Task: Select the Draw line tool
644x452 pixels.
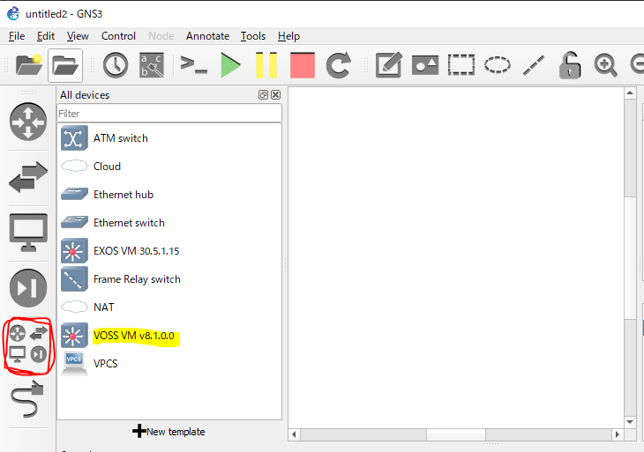Action: [534, 65]
